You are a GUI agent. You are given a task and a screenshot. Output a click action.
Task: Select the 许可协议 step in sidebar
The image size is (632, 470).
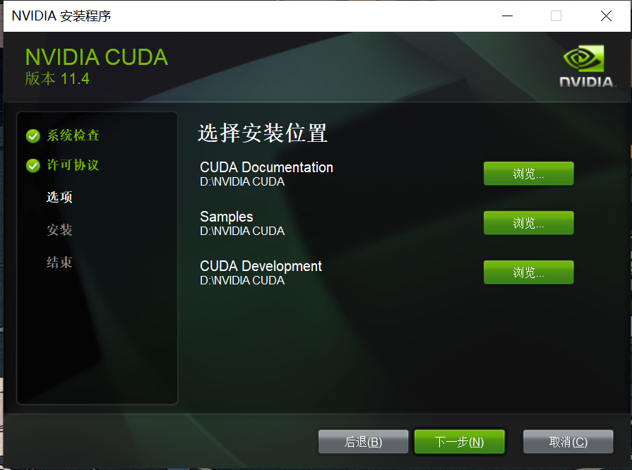73,164
